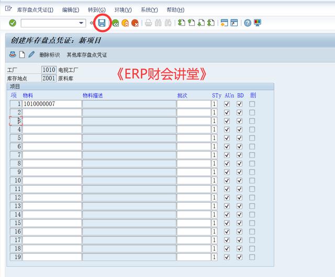Click the AUn column header
Image resolution: width=335 pixels, height=277 pixels.
(x=229, y=95)
